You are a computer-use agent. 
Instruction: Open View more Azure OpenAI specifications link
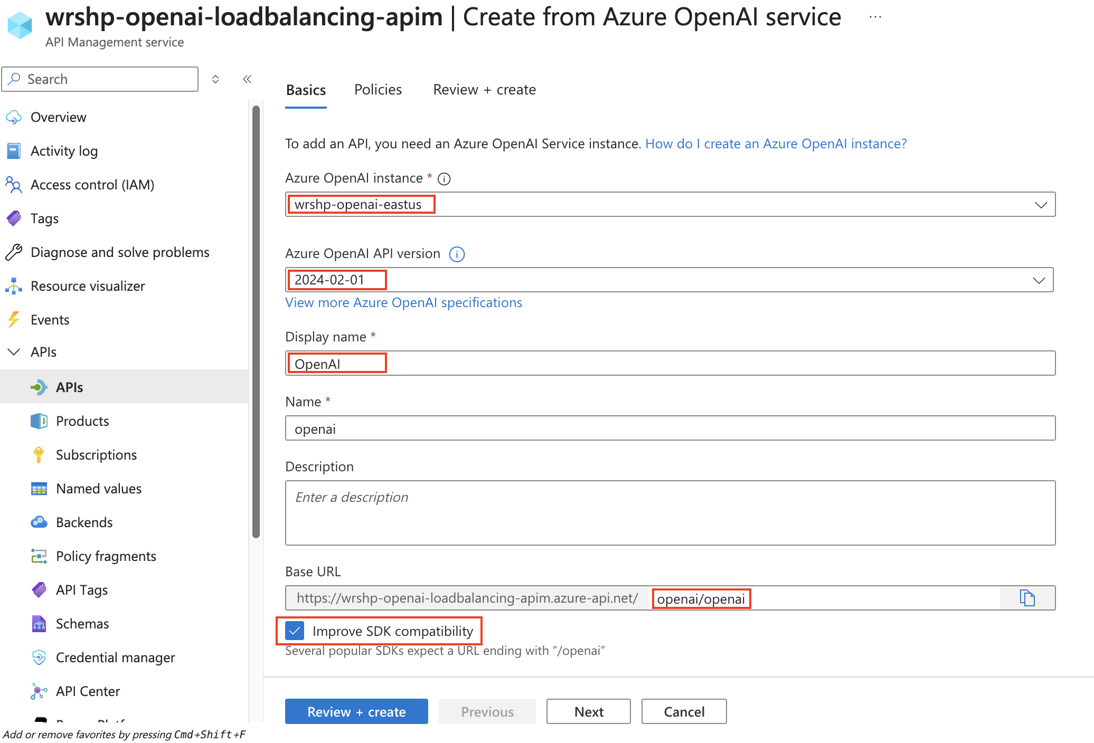click(x=403, y=302)
